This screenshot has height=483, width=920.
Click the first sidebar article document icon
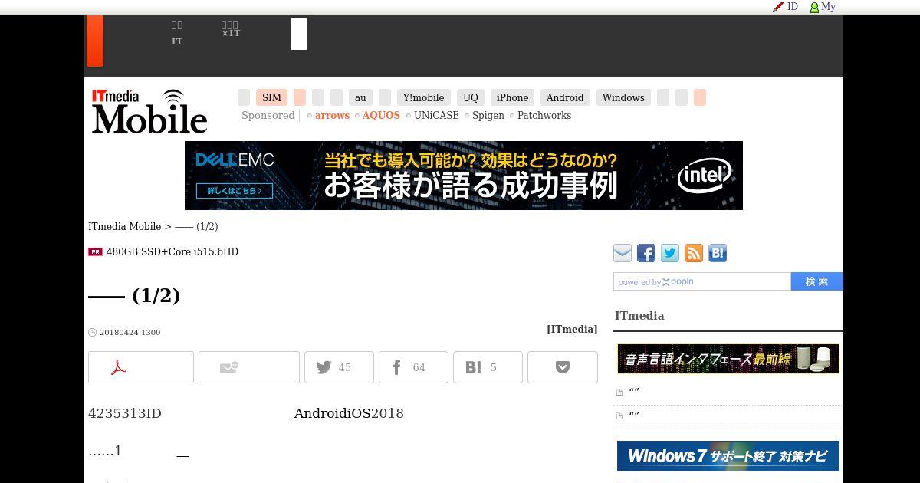coord(619,393)
